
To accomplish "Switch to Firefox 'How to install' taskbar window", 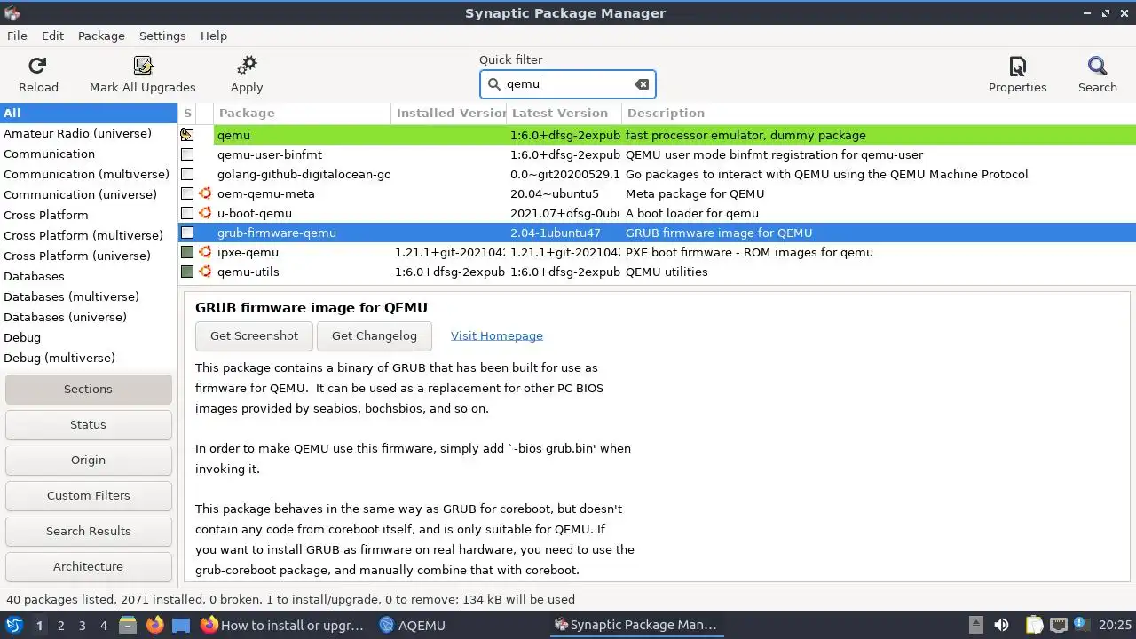I will tap(282, 625).
